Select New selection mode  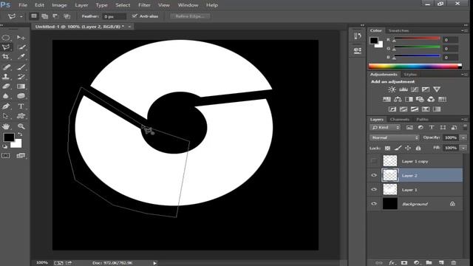(34, 16)
